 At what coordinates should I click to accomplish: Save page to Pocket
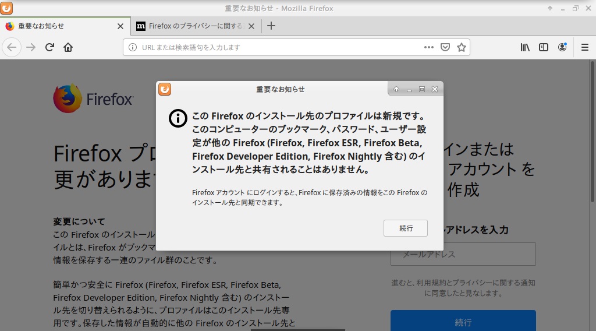point(445,47)
